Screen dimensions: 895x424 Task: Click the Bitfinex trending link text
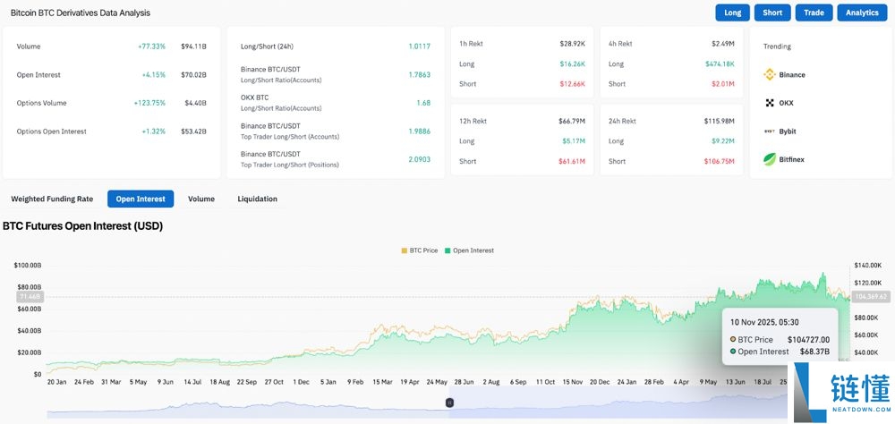coord(792,159)
